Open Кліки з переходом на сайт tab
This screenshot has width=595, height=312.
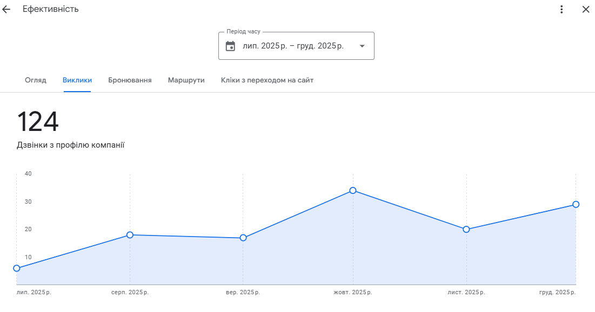click(x=267, y=80)
